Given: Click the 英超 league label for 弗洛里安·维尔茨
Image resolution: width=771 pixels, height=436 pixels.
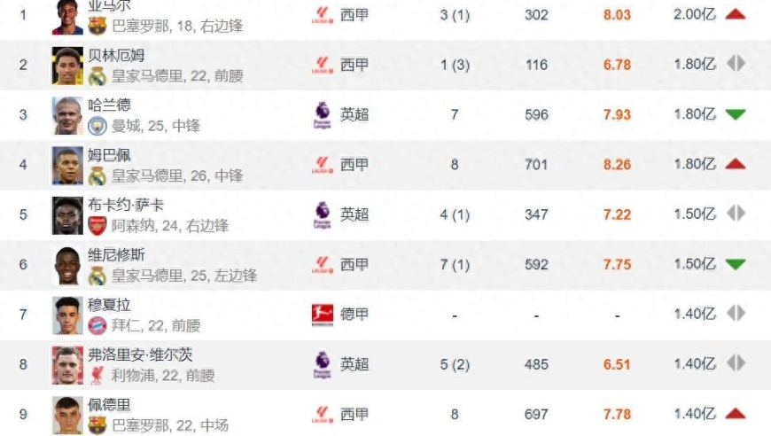Looking at the screenshot, I should click(354, 364).
